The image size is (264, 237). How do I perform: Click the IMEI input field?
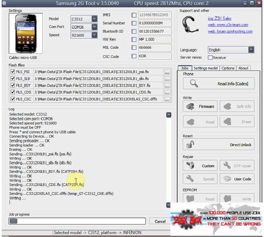(155, 15)
